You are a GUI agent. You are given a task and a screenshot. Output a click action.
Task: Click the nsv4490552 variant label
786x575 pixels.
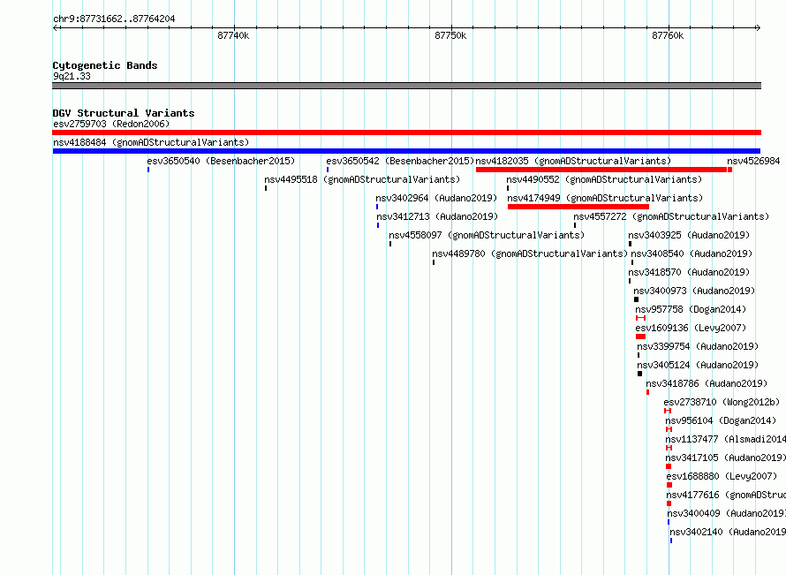604,179
